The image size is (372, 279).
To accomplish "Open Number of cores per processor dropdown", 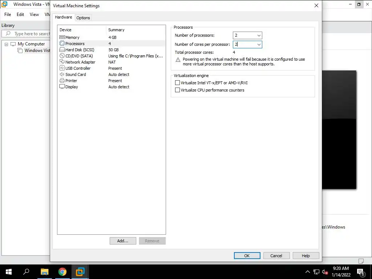I will 259,44.
